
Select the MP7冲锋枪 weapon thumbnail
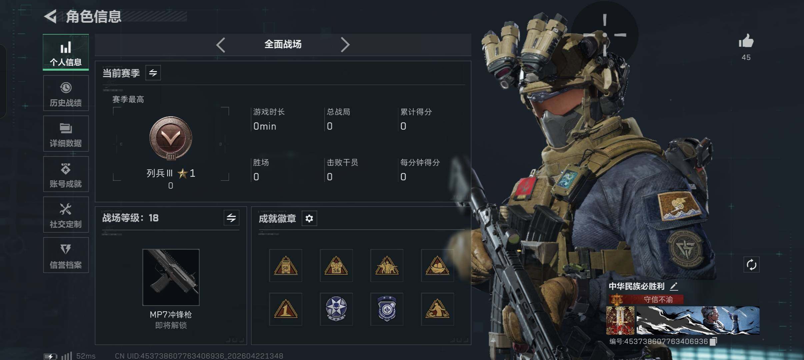pos(171,277)
